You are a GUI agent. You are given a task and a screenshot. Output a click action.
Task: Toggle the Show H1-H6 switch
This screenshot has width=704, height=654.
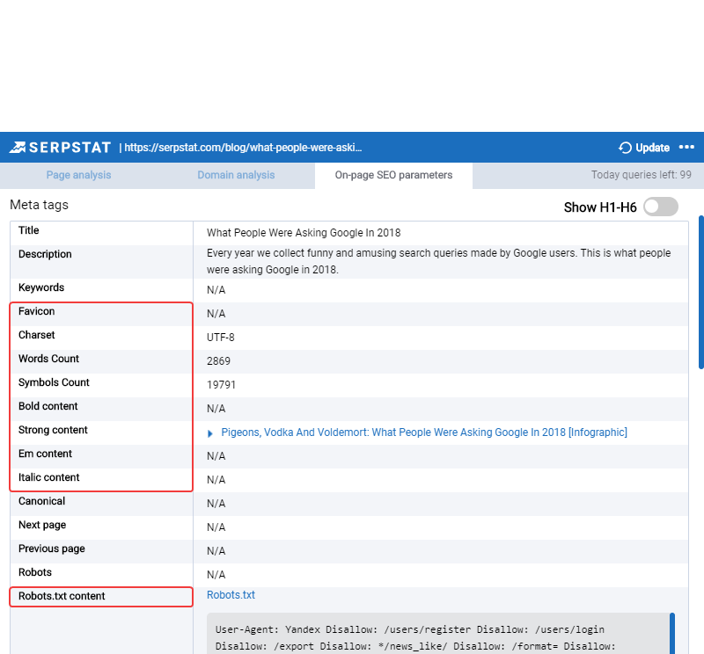pos(661,207)
